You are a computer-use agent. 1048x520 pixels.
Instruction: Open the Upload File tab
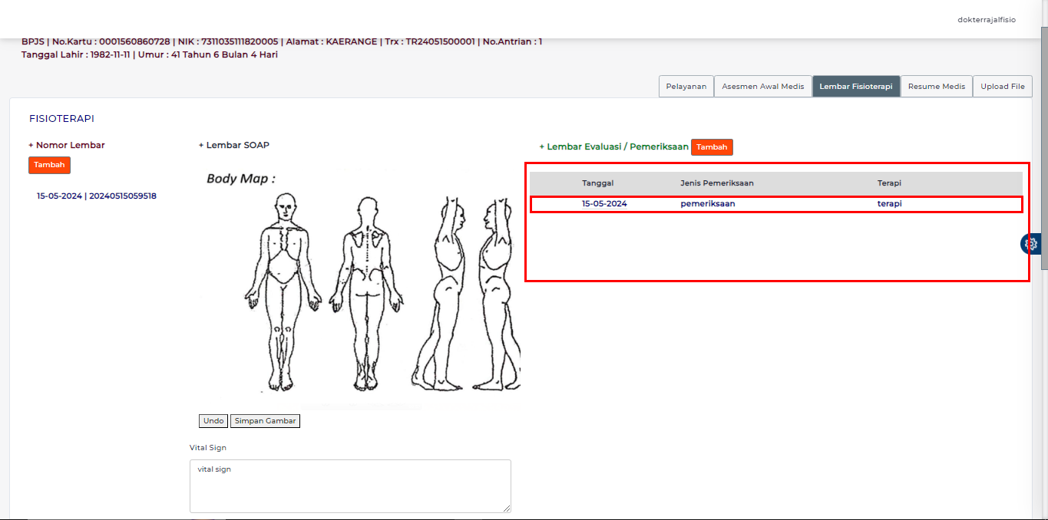pyautogui.click(x=1002, y=87)
